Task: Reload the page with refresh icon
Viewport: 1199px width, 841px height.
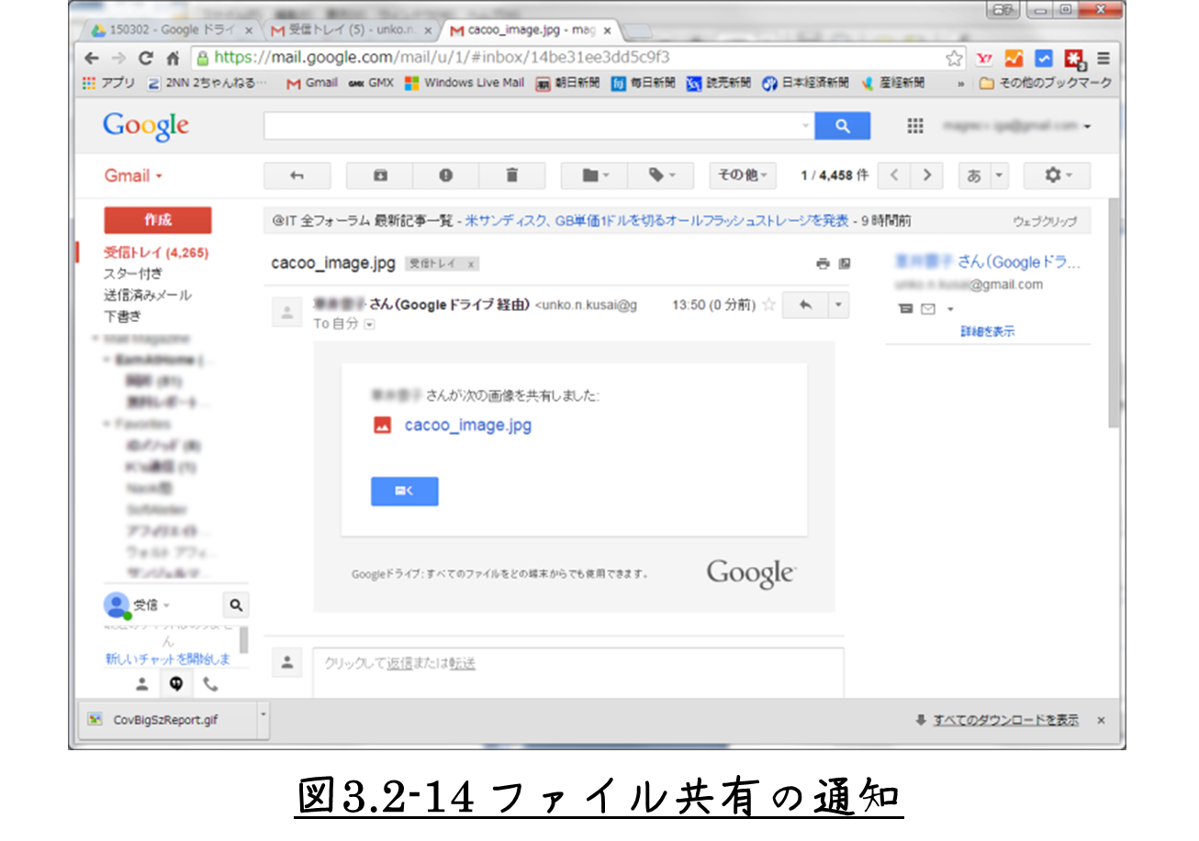Action: click(x=145, y=58)
